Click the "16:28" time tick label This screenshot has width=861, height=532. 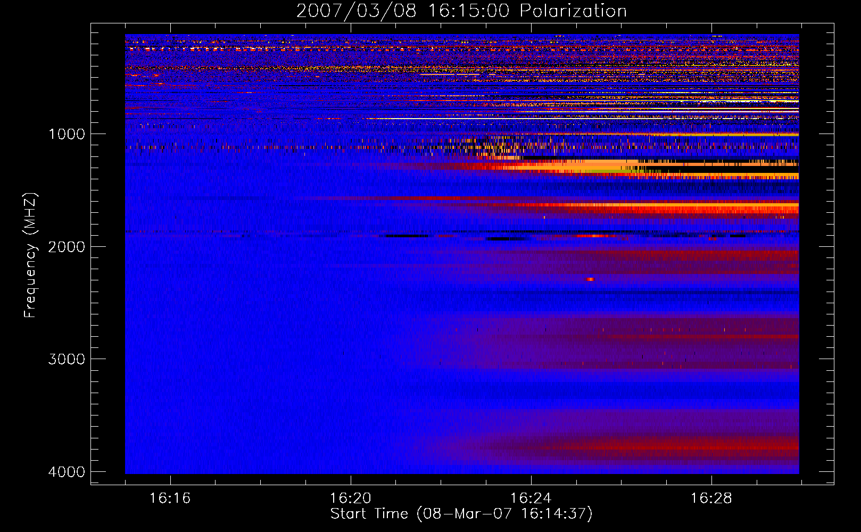[x=711, y=498]
